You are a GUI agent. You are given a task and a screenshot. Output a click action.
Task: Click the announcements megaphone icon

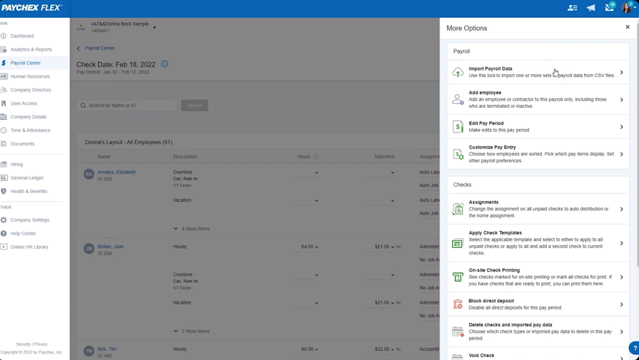(591, 8)
